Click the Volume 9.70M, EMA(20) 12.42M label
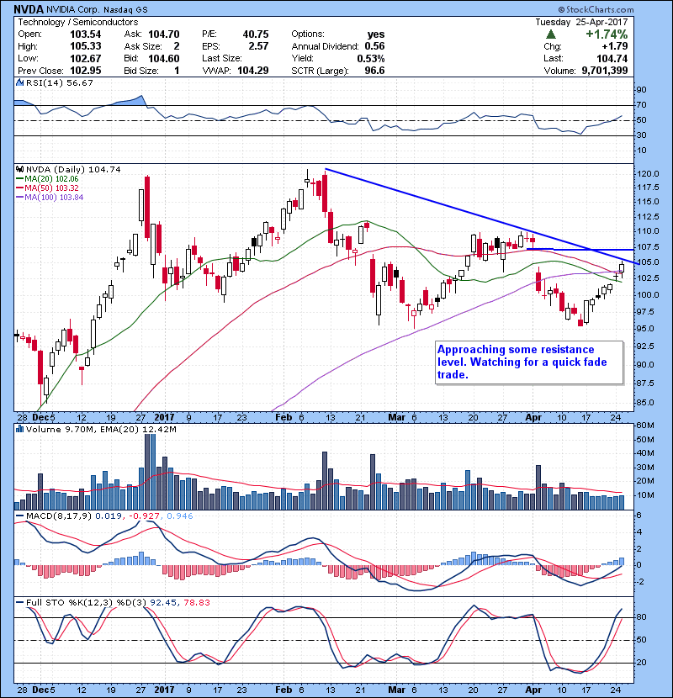The image size is (673, 698). [101, 430]
